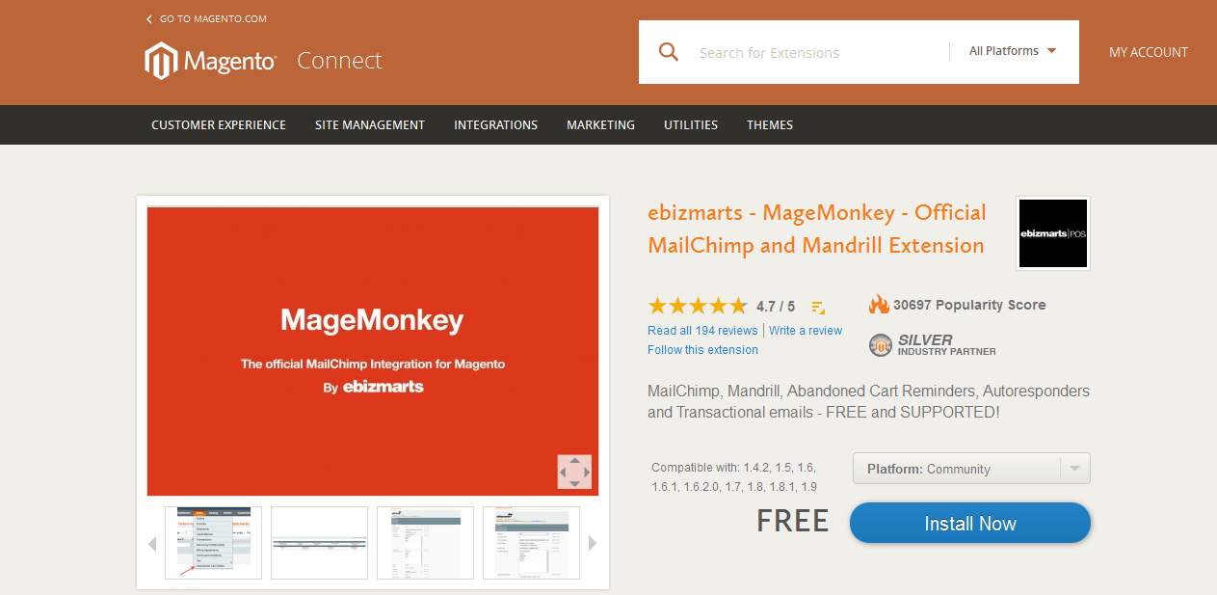Click Write a review link
The width and height of the screenshot is (1217, 595).
click(806, 330)
